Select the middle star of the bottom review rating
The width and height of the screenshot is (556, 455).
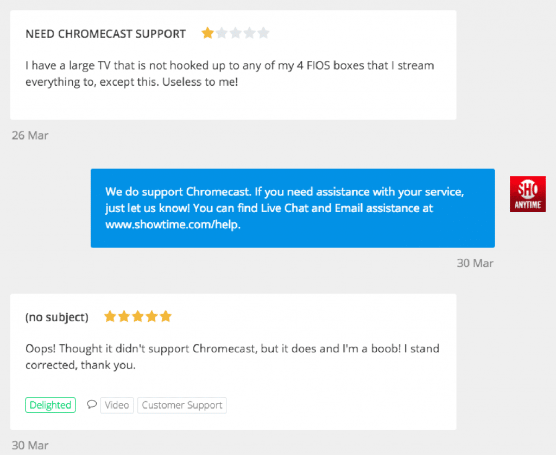138,316
